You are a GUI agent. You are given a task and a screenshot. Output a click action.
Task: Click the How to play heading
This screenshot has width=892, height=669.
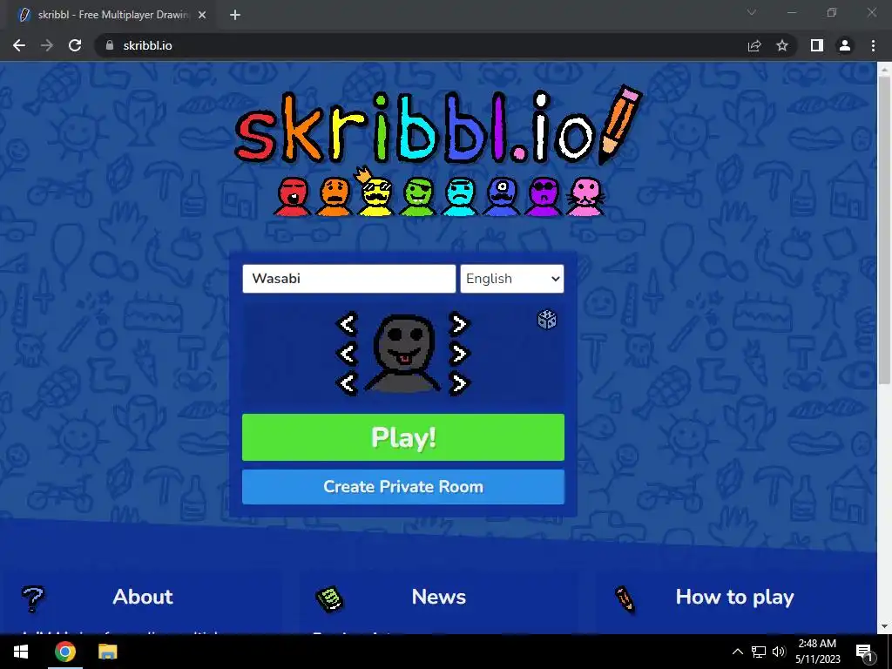(x=734, y=597)
